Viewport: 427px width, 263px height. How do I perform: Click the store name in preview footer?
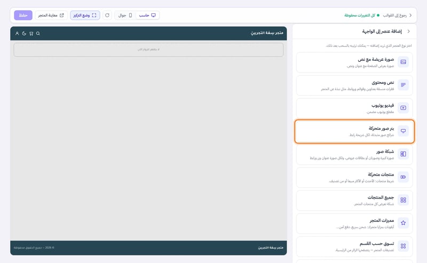271,248
